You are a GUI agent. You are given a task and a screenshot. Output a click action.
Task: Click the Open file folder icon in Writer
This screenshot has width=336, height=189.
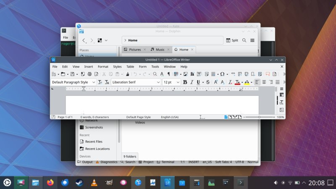(x=63, y=74)
